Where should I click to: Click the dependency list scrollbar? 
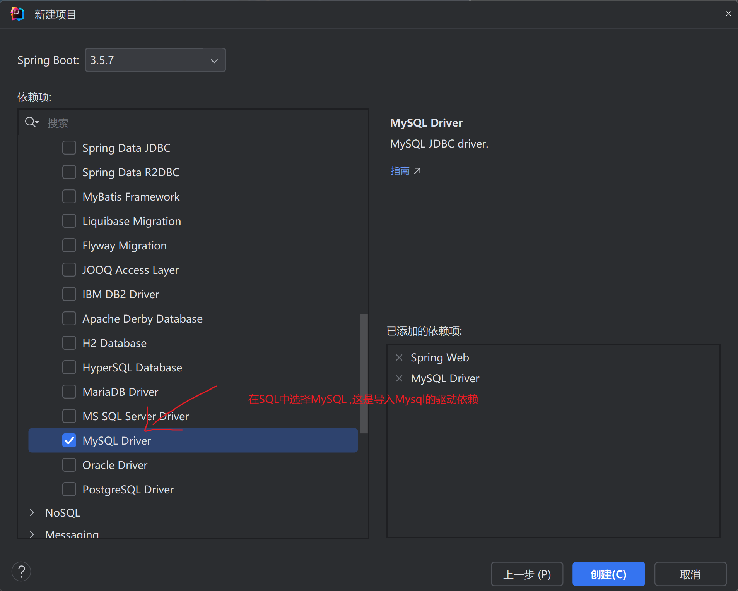click(364, 373)
